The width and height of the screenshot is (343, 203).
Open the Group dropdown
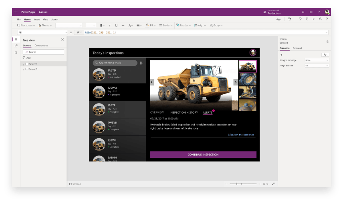tap(216, 26)
